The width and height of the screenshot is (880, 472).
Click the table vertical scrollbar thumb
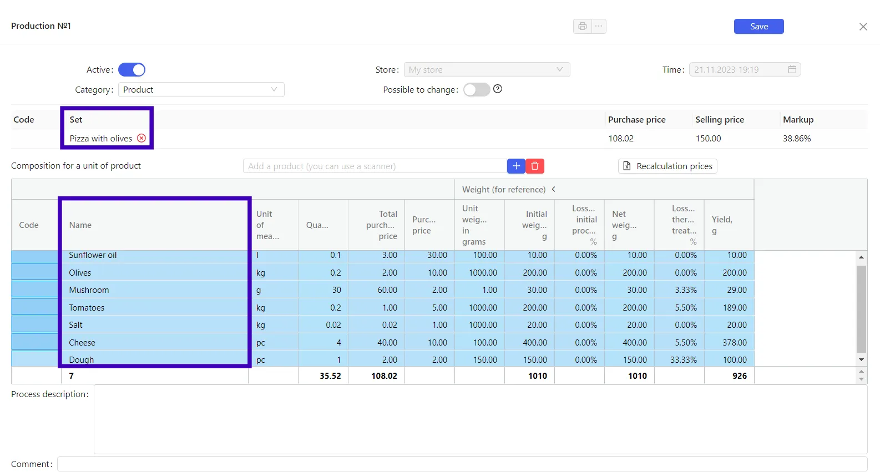[861, 309]
